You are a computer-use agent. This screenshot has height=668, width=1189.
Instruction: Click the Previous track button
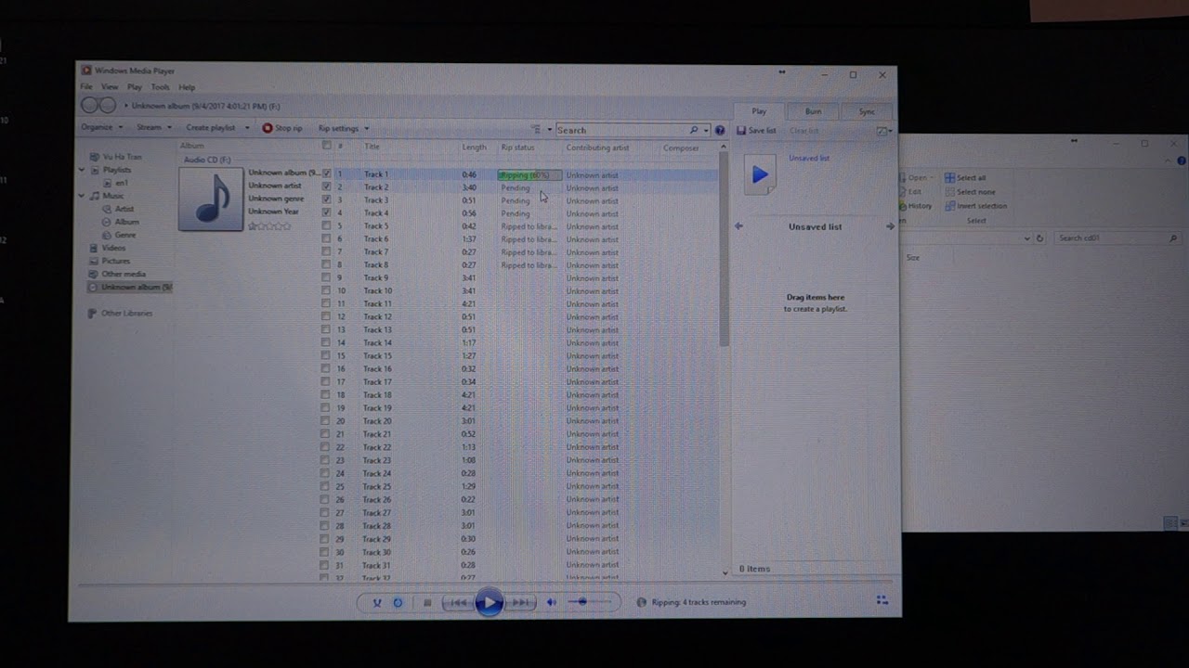click(x=457, y=602)
